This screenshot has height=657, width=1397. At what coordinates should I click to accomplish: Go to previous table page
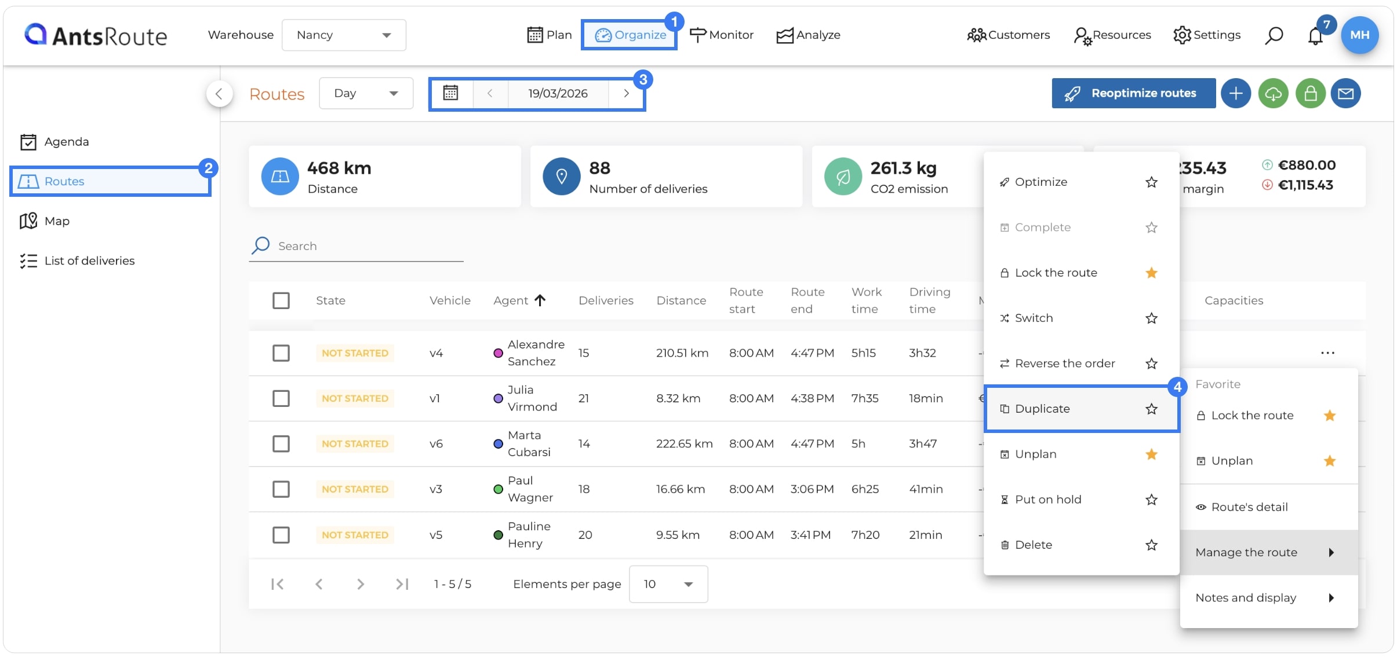coord(319,584)
